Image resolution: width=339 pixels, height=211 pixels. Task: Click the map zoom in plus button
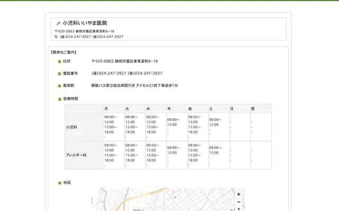(239, 194)
